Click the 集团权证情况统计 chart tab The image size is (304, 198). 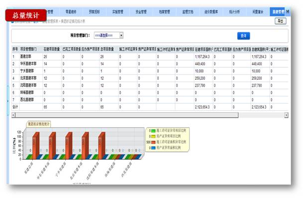[x=39, y=124]
